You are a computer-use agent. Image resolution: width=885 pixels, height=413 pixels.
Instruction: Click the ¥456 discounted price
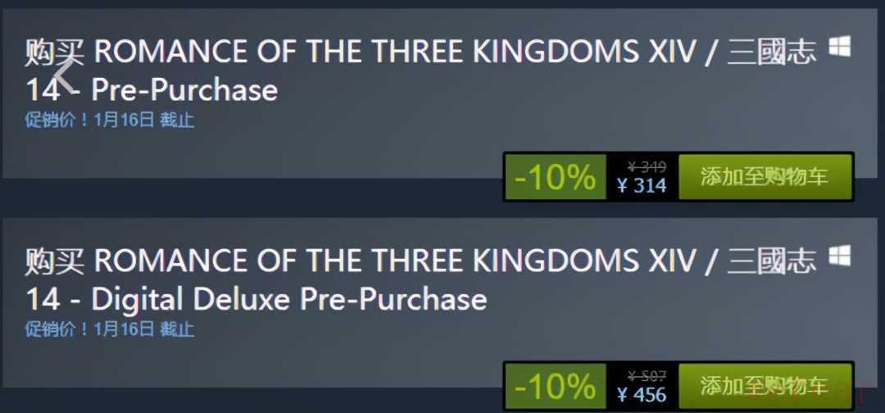(x=642, y=395)
